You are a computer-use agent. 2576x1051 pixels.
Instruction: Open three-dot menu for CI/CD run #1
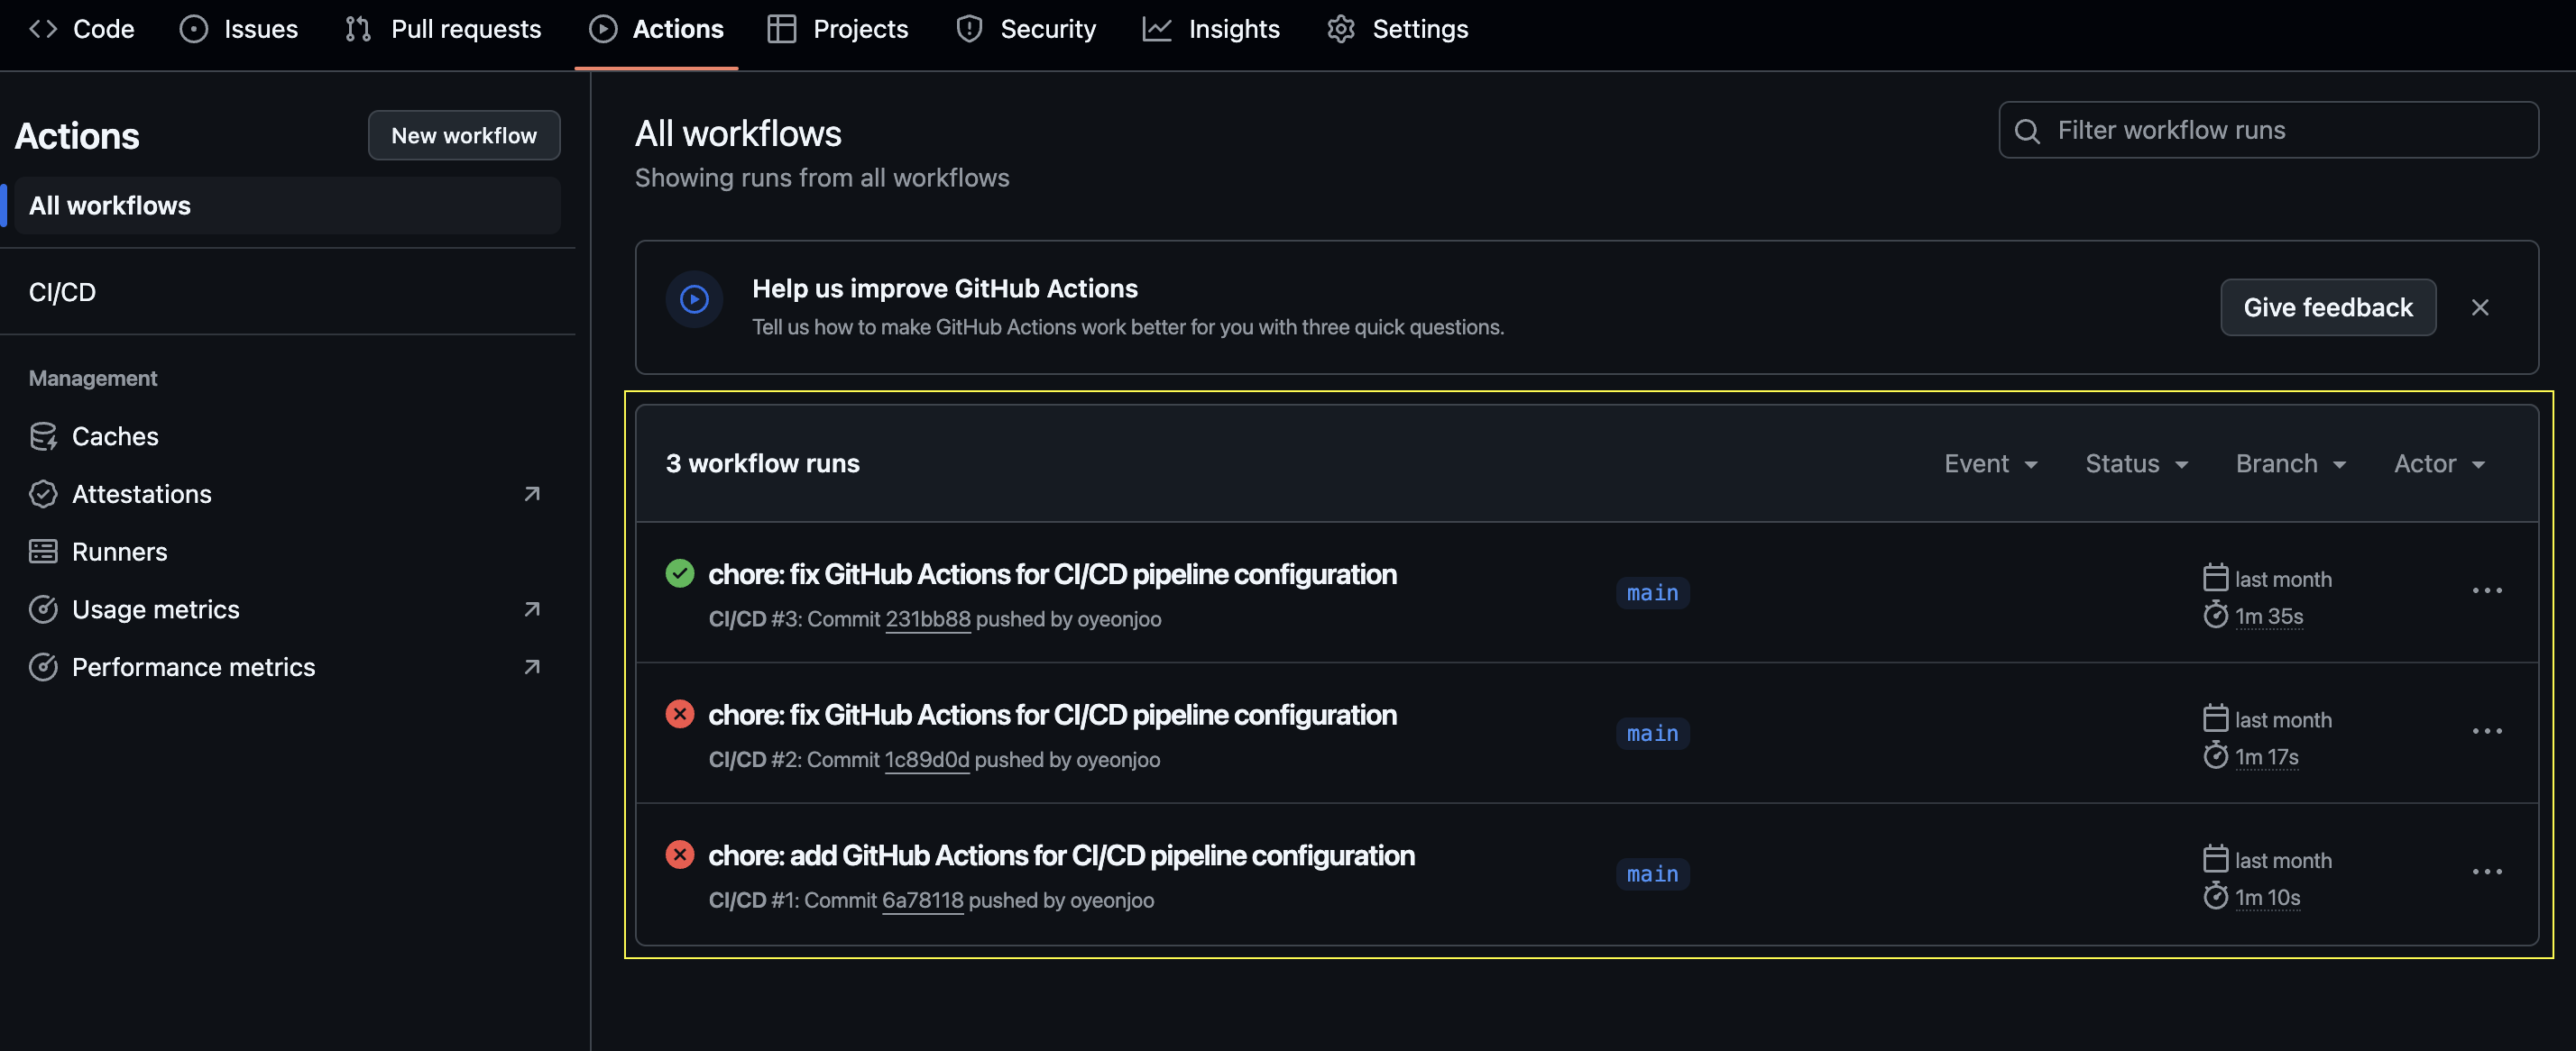click(x=2486, y=873)
